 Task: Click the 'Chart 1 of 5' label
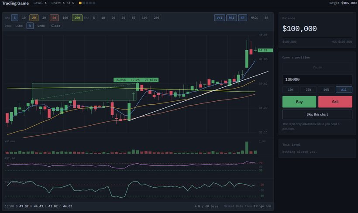(x=63, y=3)
